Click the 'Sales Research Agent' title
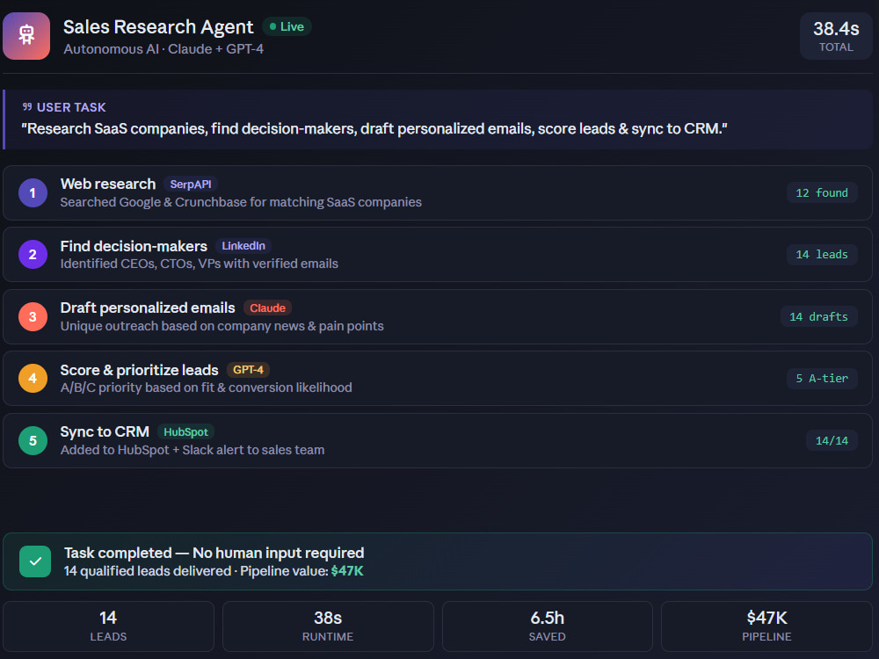Screen dimensions: 879x659 (x=158, y=27)
